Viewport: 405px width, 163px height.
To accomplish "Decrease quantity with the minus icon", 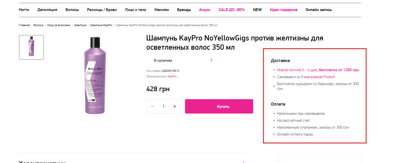I will [x=152, y=106].
